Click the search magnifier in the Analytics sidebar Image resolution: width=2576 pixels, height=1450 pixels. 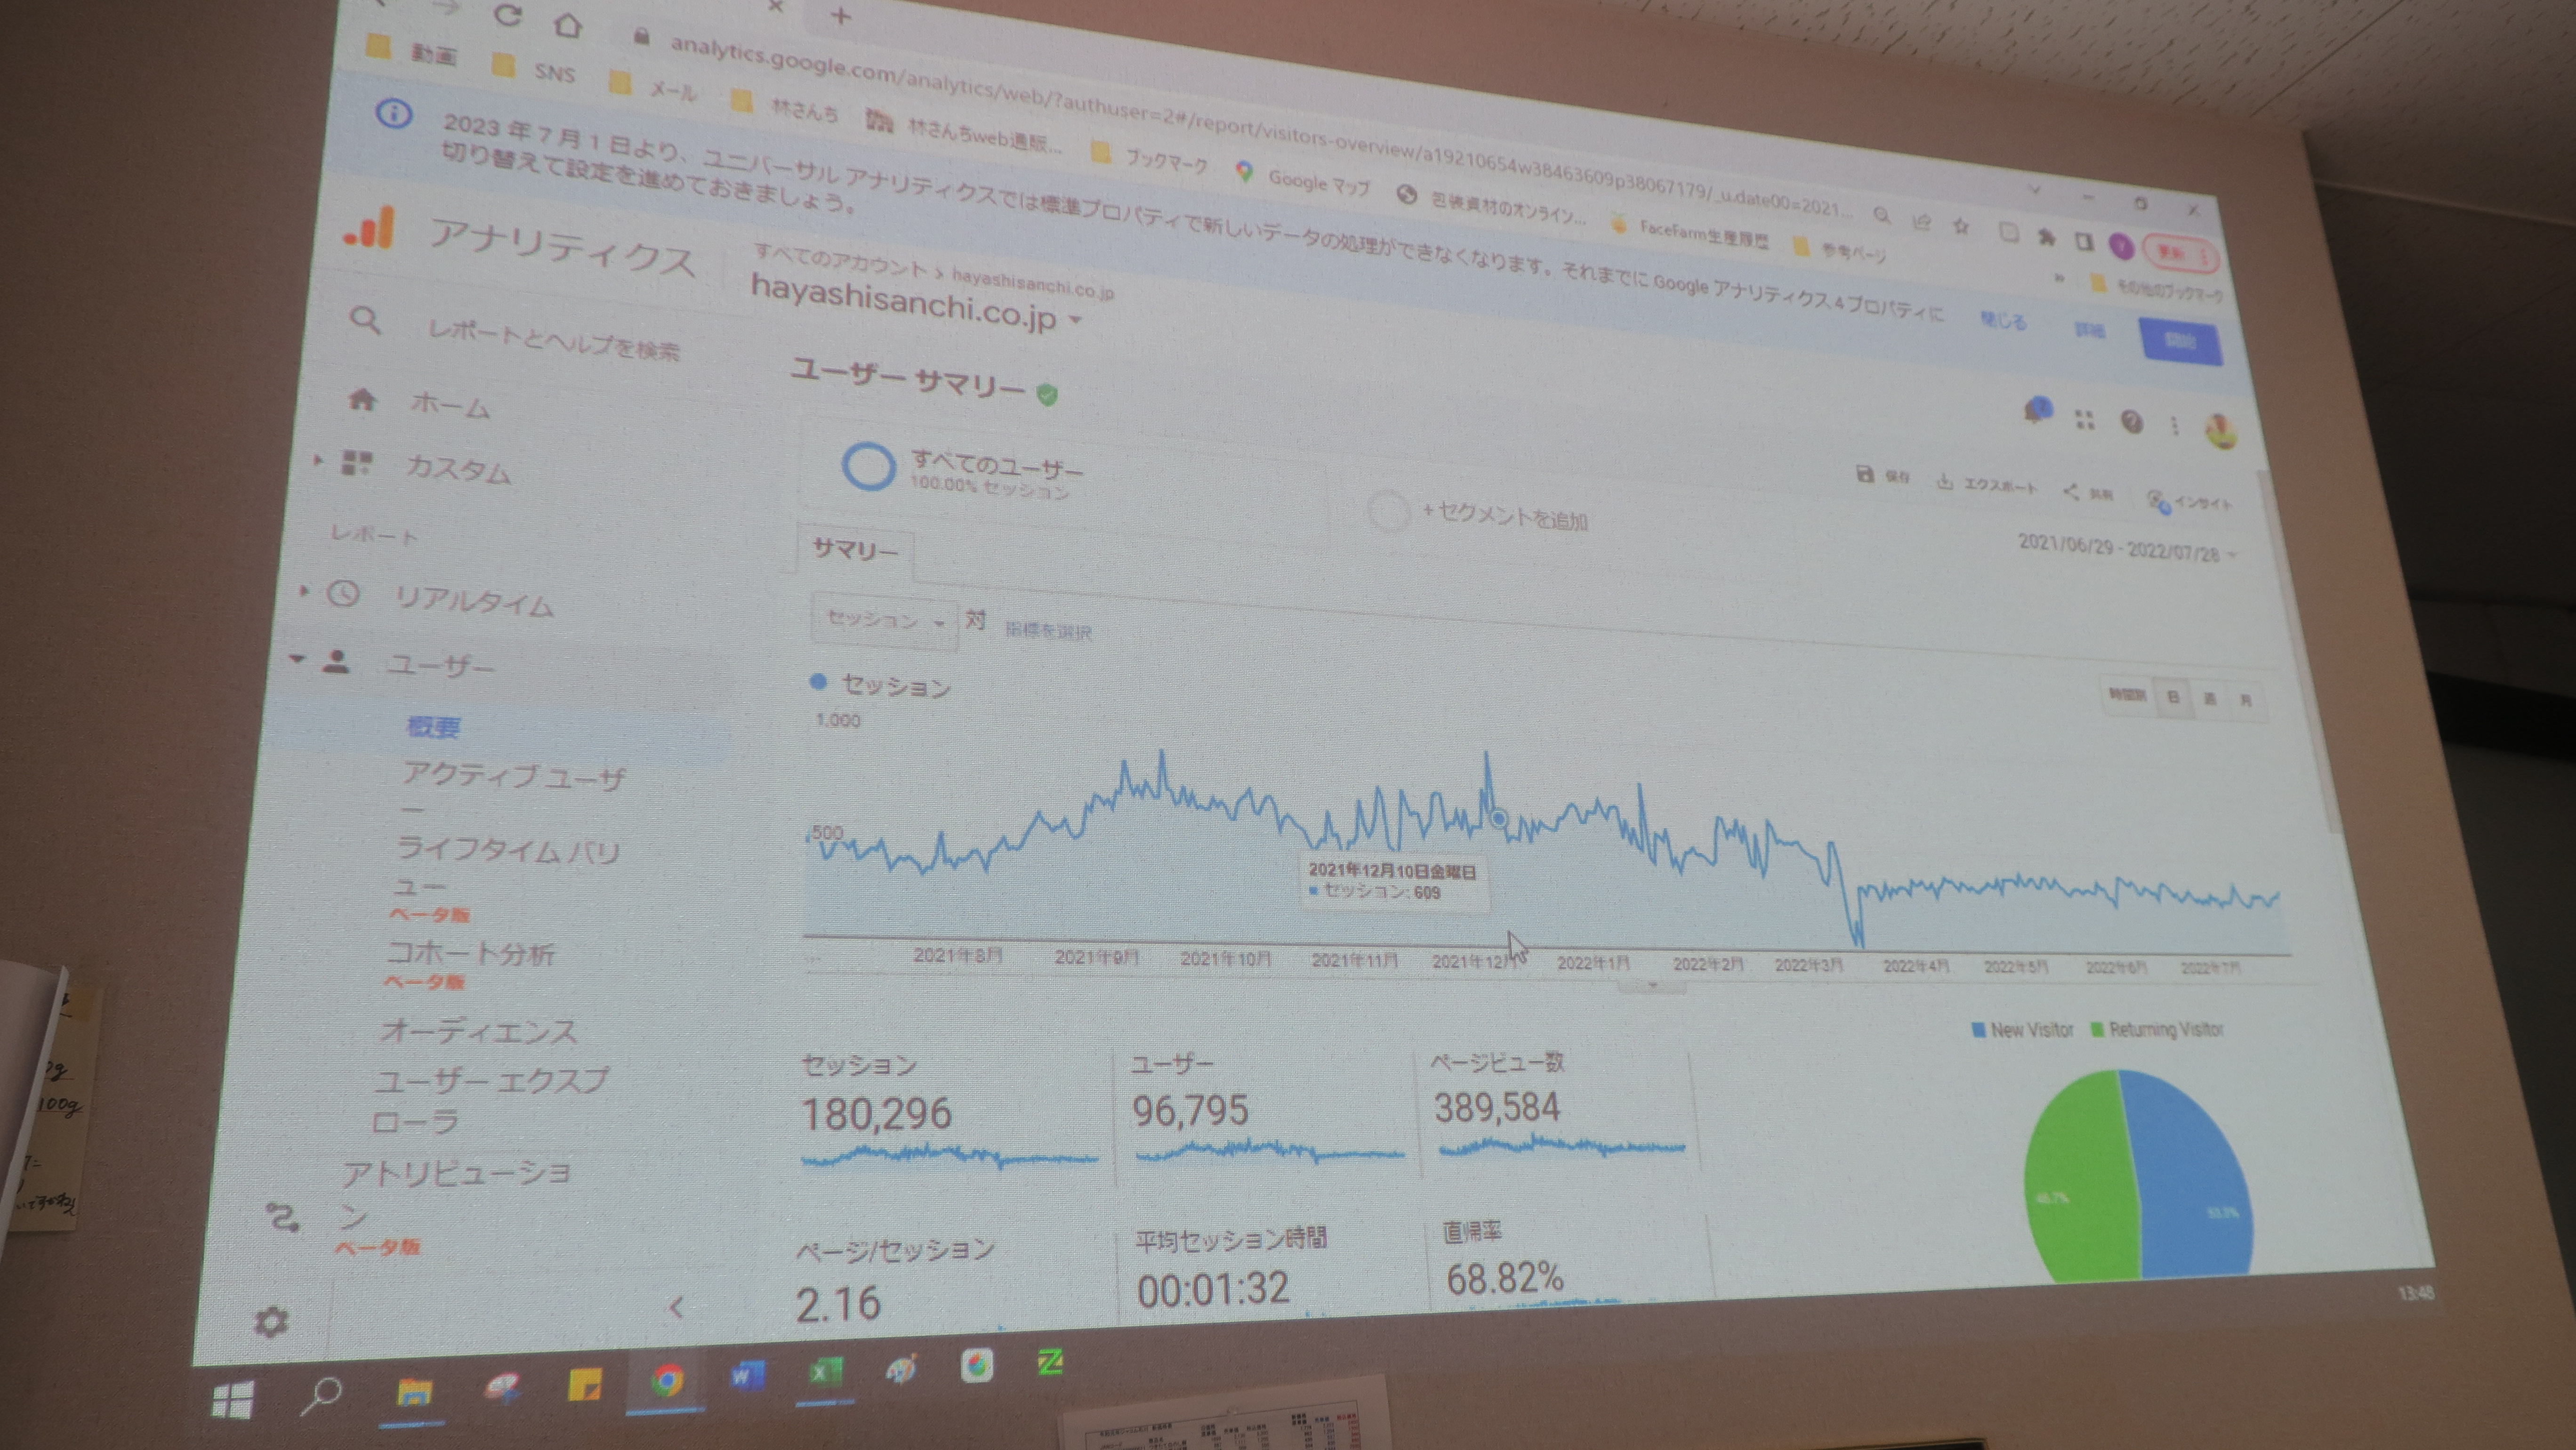(x=366, y=320)
